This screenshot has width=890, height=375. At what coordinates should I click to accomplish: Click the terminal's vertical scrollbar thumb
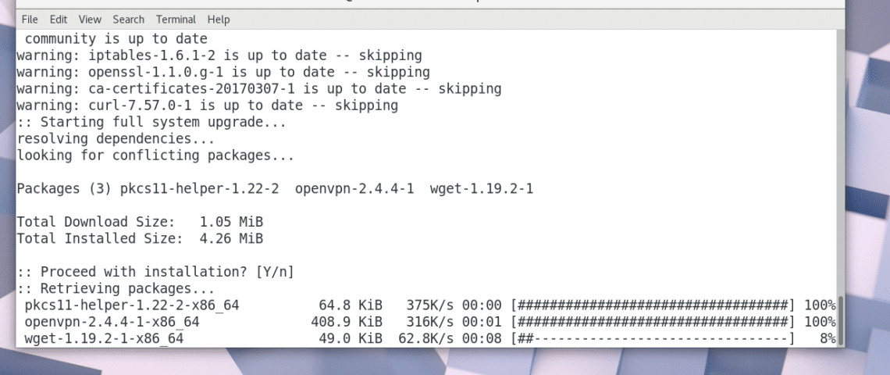pos(840,322)
